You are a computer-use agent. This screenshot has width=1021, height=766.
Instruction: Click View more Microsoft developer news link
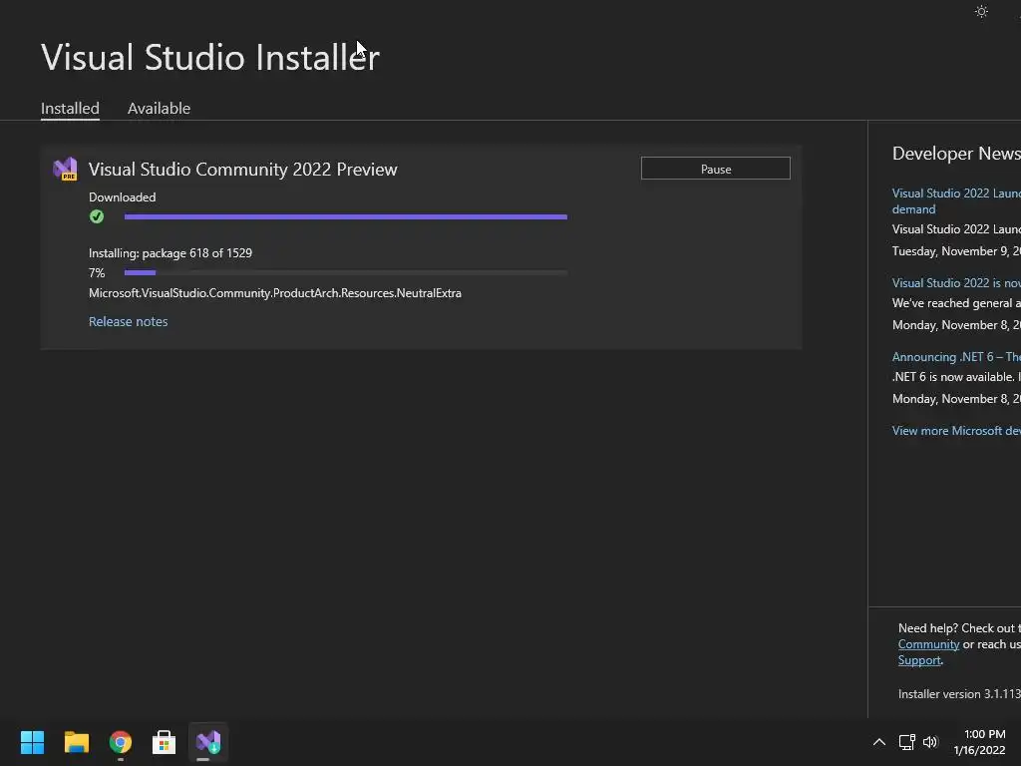956,431
